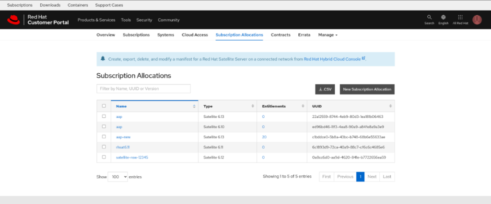Screen dimensions: 491x204
Task: Sort the table by UUID column
Action: click(351, 106)
